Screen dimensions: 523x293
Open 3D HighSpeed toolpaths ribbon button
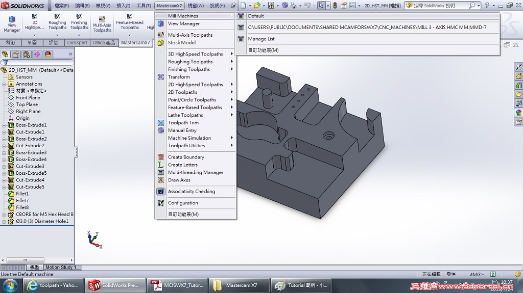click(35, 24)
